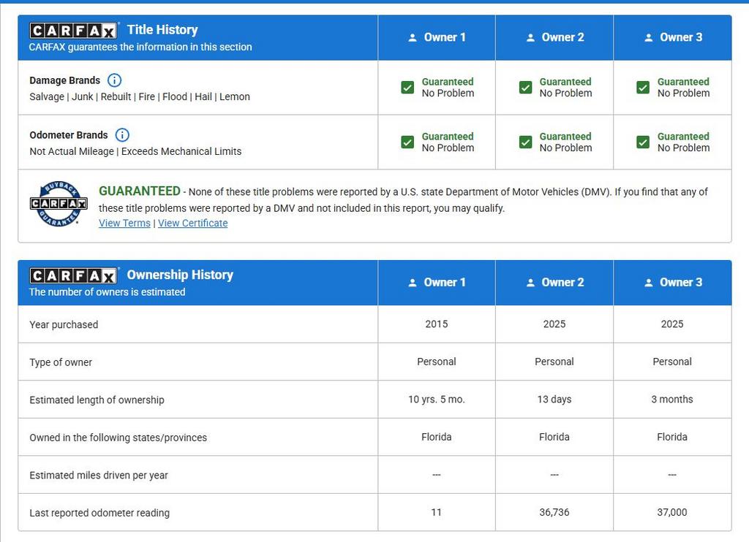Click Owner 2 Odometer Brands green checkmark

click(525, 142)
